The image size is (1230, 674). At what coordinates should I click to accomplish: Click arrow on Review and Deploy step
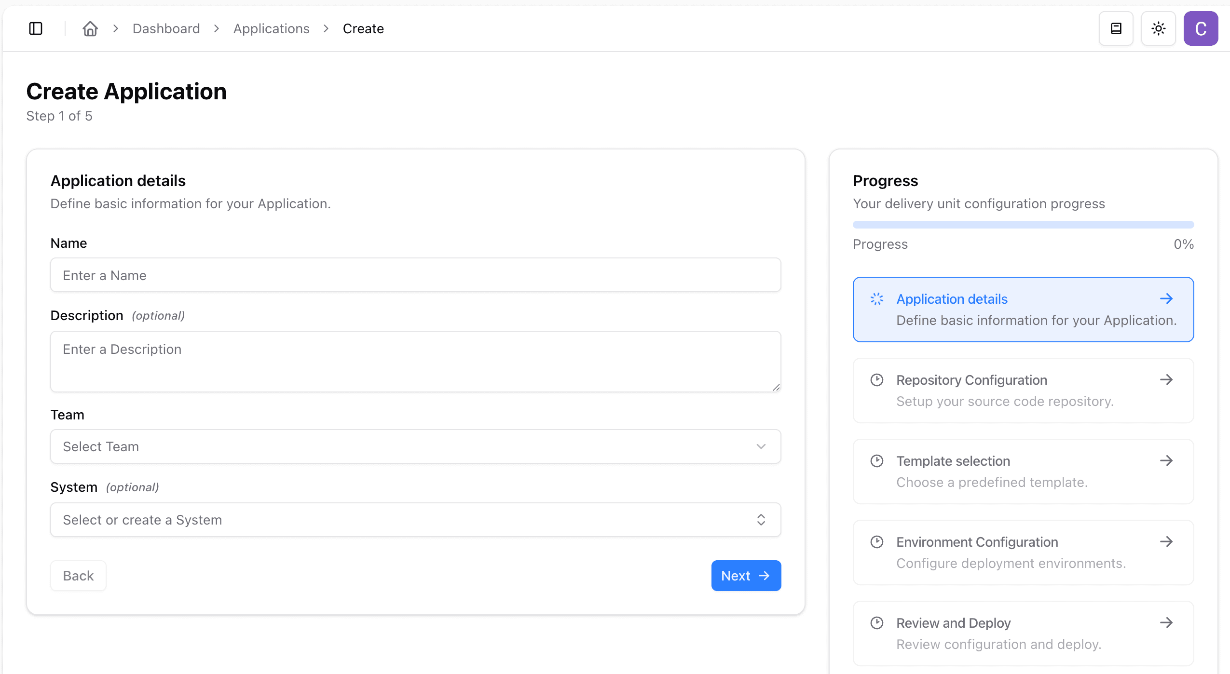point(1166,622)
